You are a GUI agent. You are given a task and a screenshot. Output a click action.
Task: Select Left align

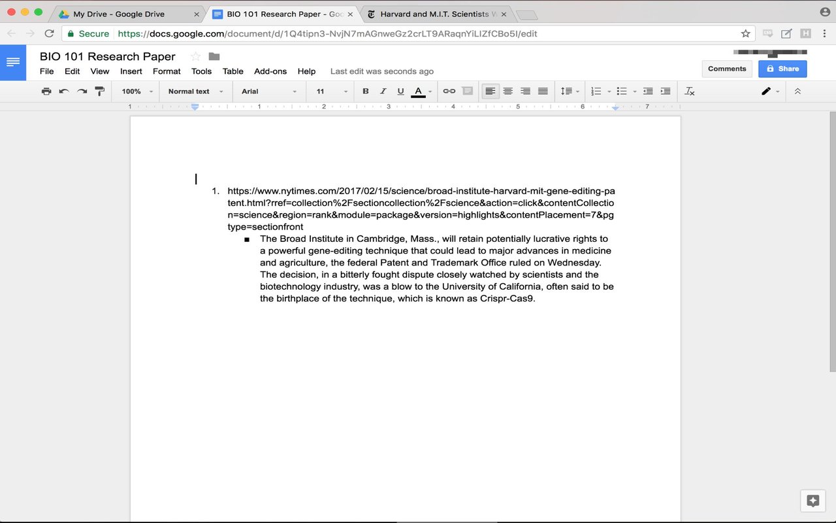click(x=490, y=92)
